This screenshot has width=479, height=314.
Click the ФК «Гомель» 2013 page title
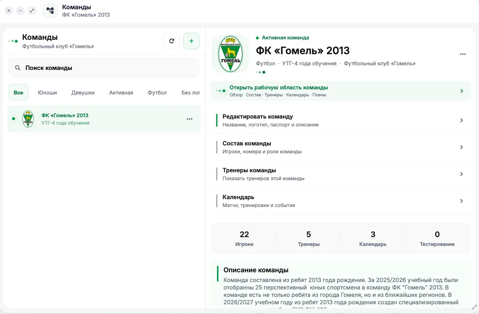pos(303,50)
